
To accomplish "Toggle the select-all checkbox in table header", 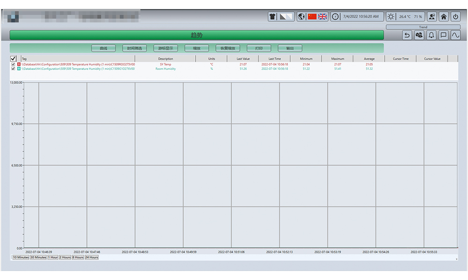I will coord(13,59).
